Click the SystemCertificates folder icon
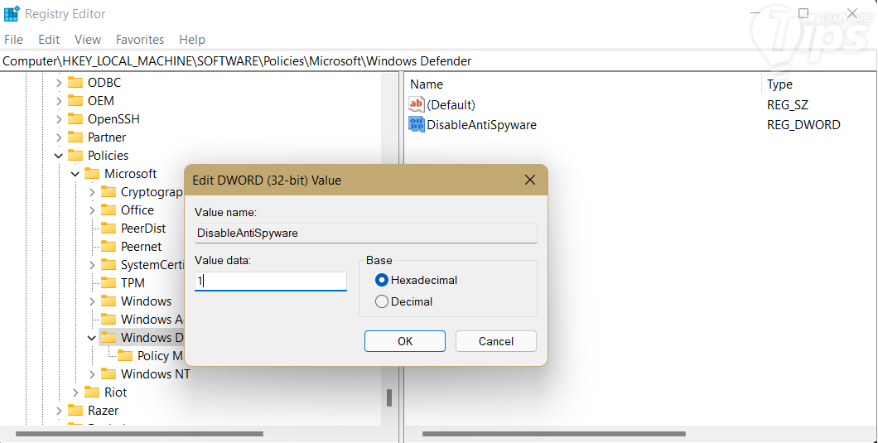The image size is (878, 443). point(108,264)
